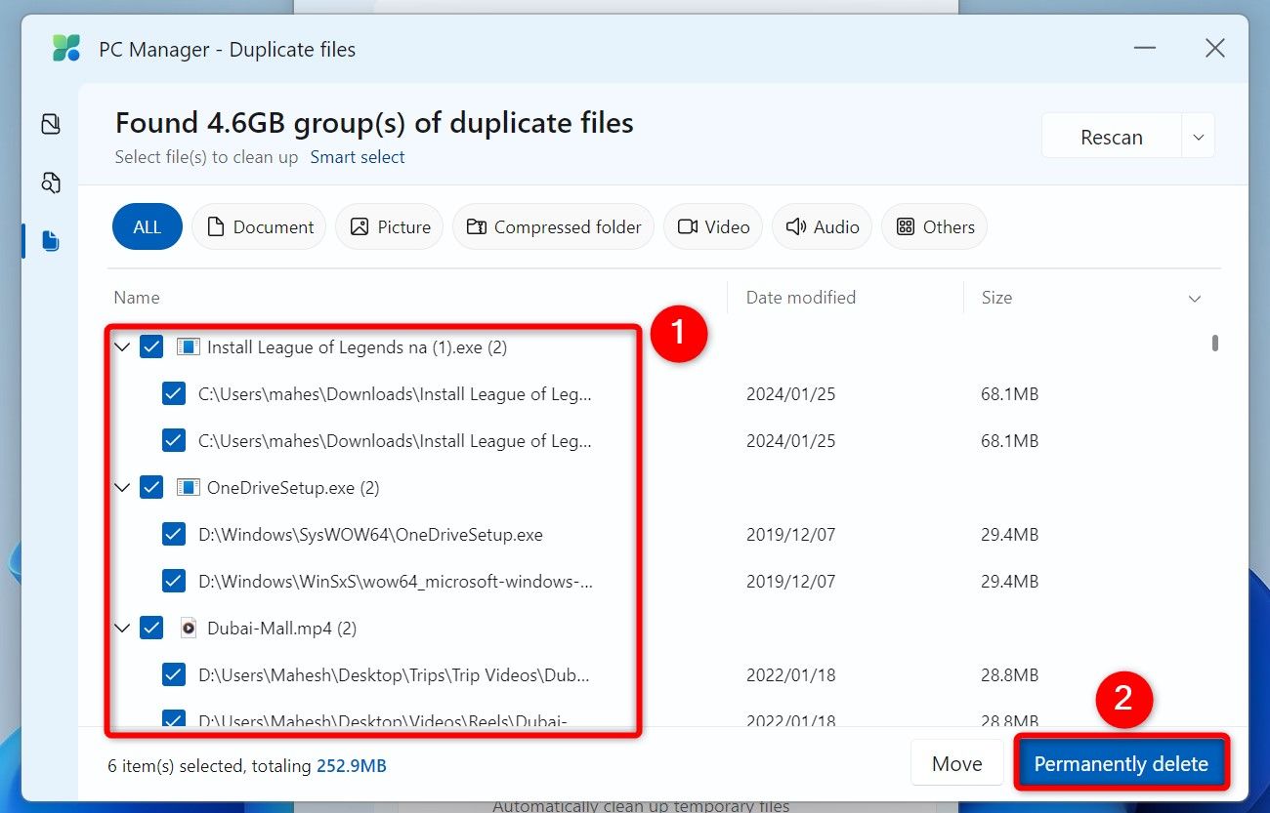Screen dimensions: 1270x813
Task: Filter duplicates by Audio
Action: (822, 227)
